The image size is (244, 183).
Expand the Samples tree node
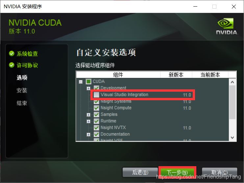click(88, 115)
